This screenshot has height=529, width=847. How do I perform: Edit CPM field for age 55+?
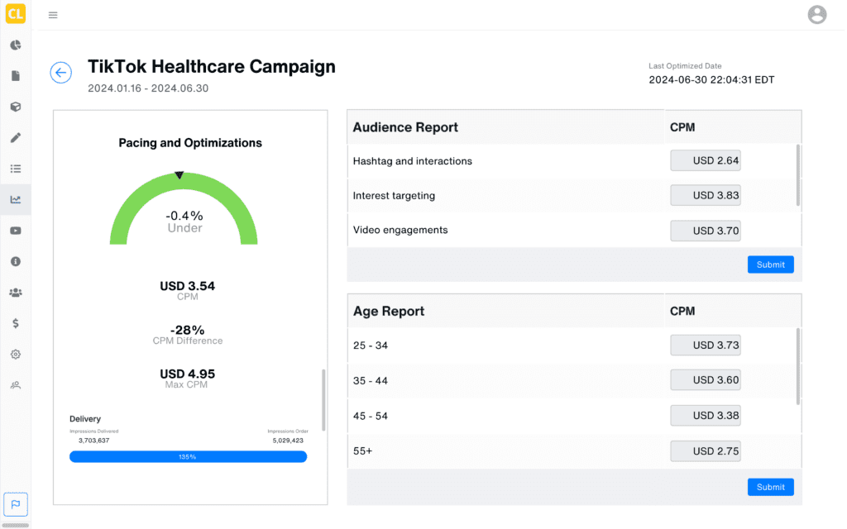coord(705,450)
